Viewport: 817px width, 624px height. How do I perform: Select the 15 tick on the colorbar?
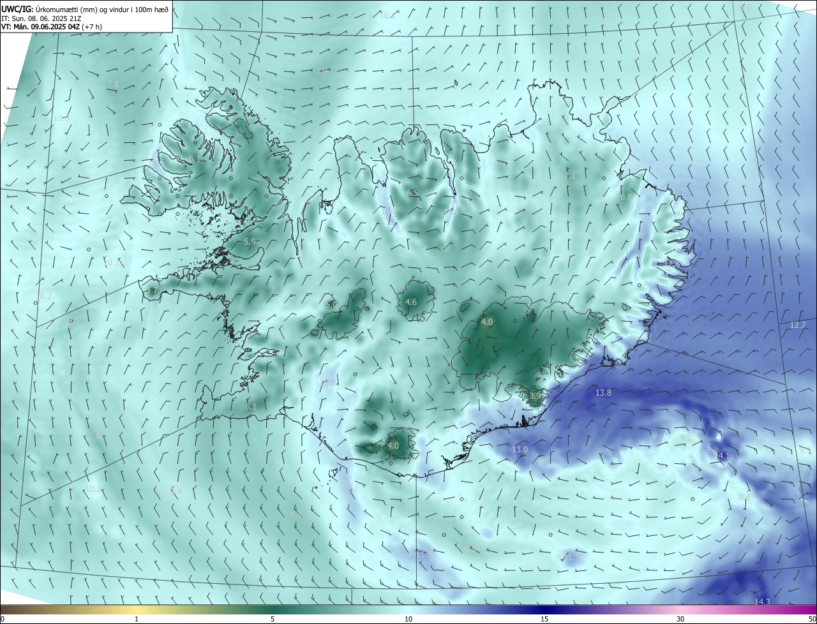(544, 619)
